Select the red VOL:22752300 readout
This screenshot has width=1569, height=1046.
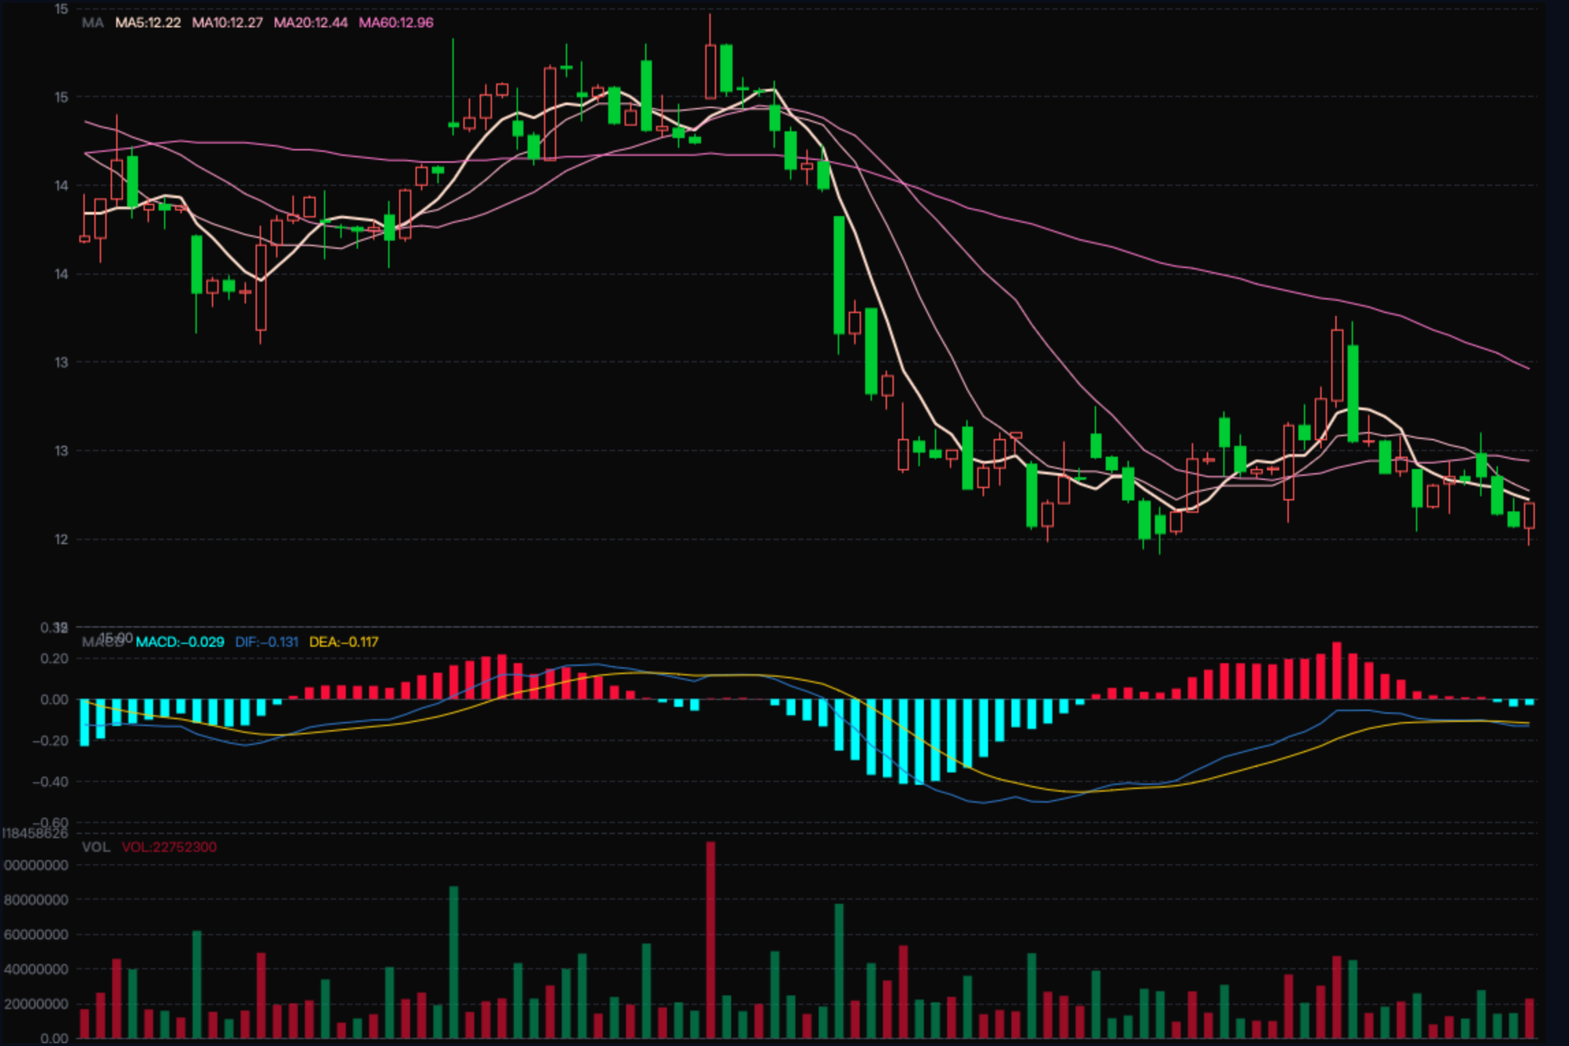tap(169, 847)
